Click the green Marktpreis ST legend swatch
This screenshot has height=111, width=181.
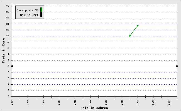(41, 10)
